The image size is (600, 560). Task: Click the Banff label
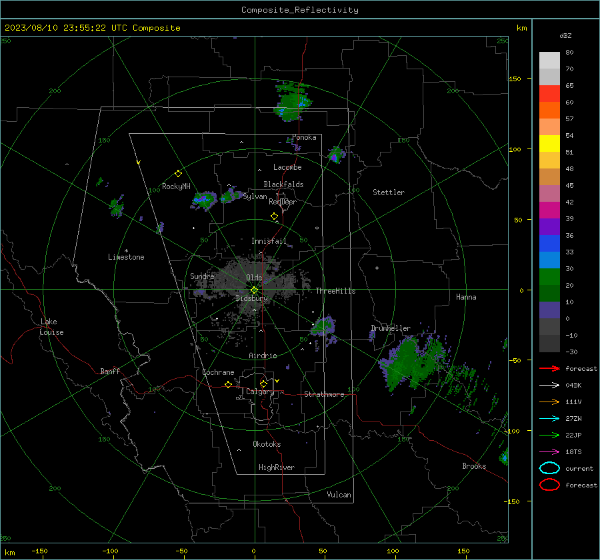click(110, 372)
